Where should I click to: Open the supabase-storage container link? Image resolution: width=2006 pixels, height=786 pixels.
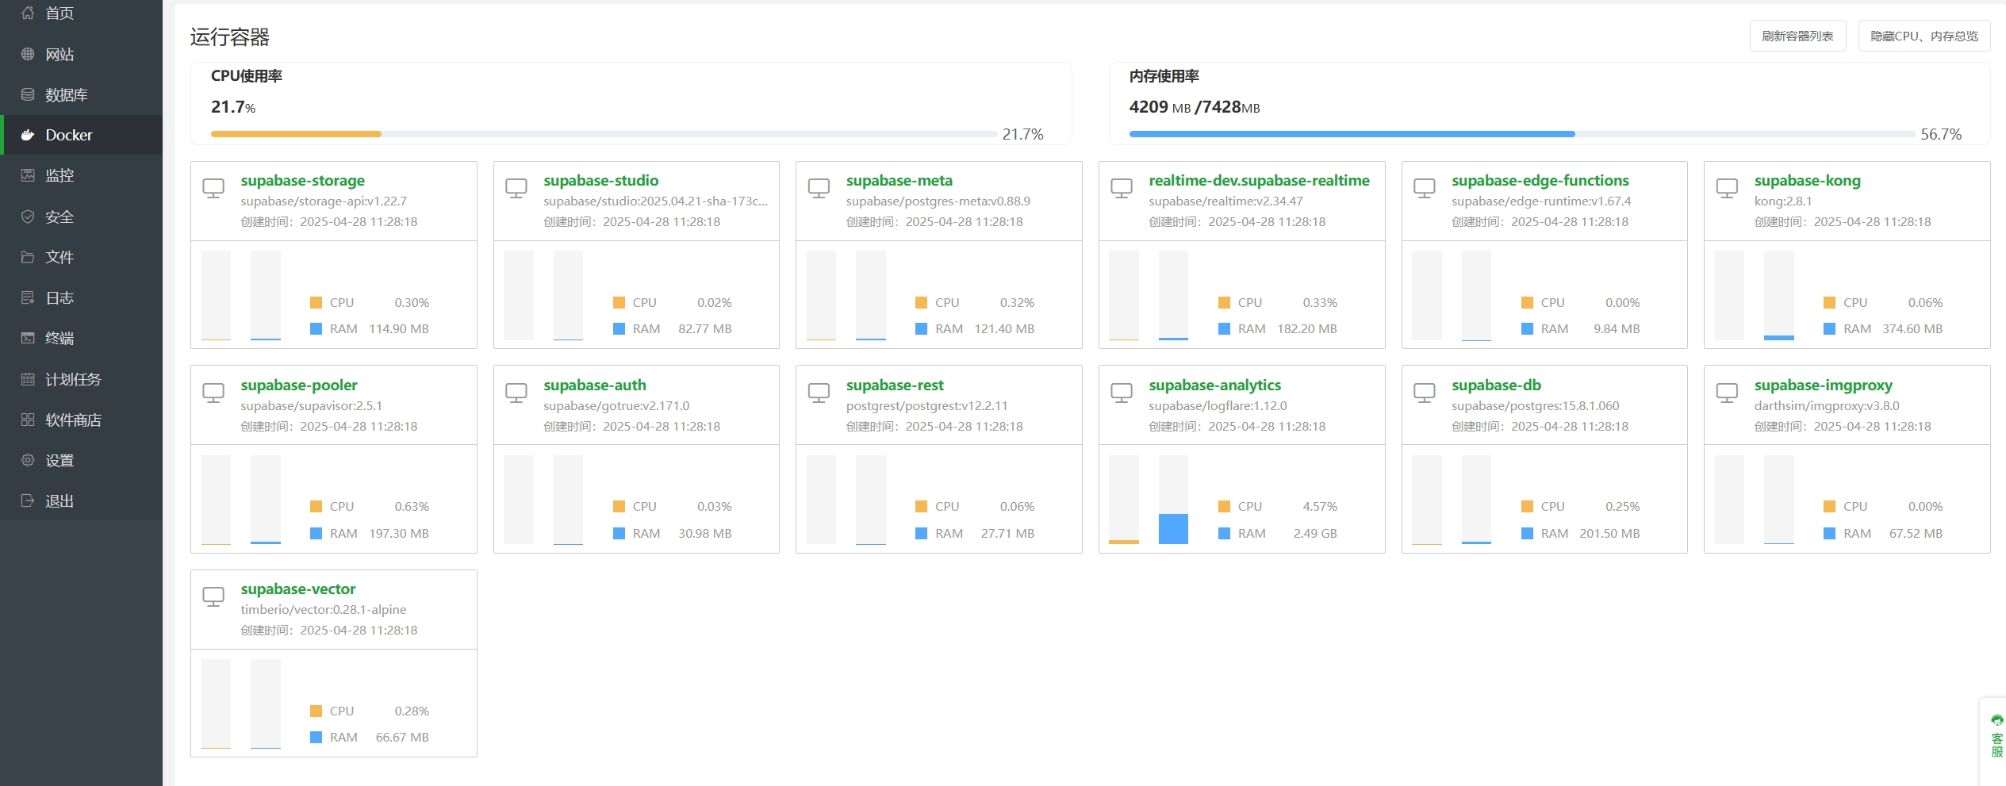pos(303,180)
